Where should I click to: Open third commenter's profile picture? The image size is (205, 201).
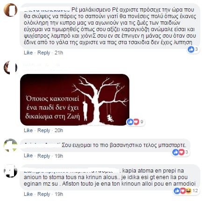click(x=10, y=145)
